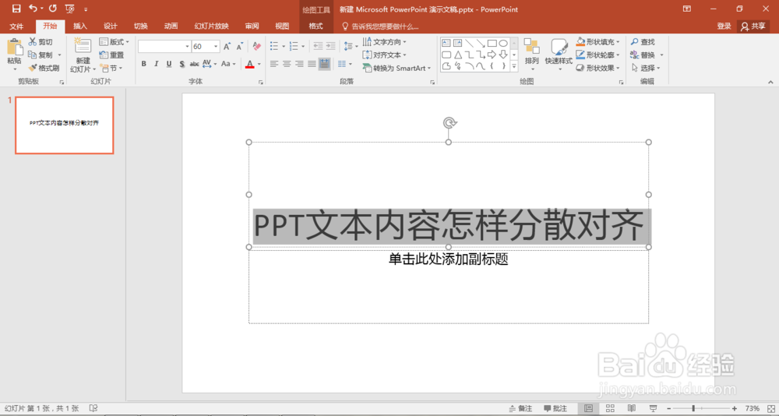The height and width of the screenshot is (416, 779).
Task: Clear all formatting with the eraser icon
Action: [257, 46]
